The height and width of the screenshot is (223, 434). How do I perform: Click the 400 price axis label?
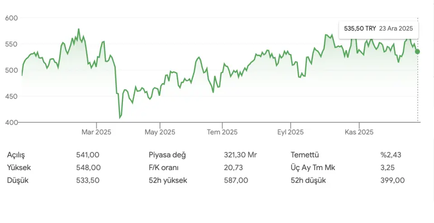(11, 123)
